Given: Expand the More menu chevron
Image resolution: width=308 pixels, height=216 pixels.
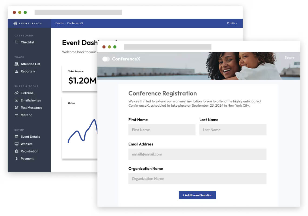Looking at the screenshot, I should click(x=31, y=115).
